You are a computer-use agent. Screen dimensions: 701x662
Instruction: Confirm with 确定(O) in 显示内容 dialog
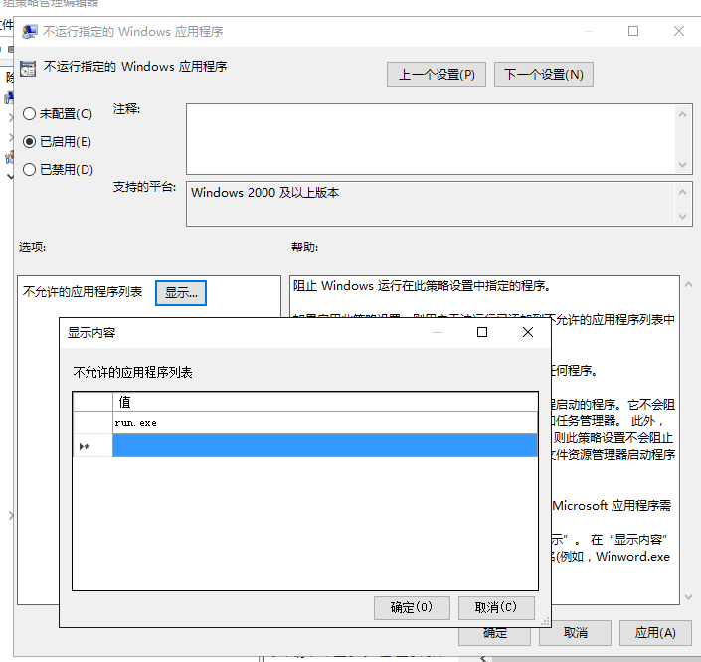click(x=412, y=607)
